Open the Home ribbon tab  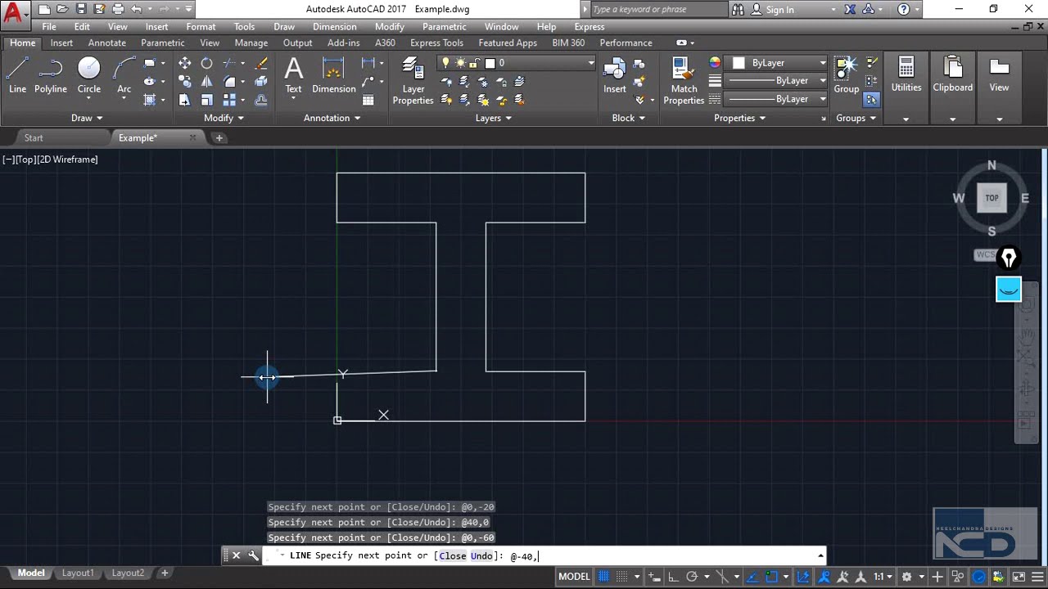point(22,43)
